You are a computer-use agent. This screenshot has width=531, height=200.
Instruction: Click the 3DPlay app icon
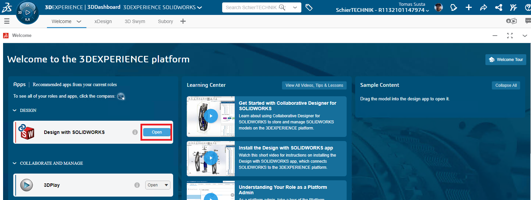tap(27, 185)
